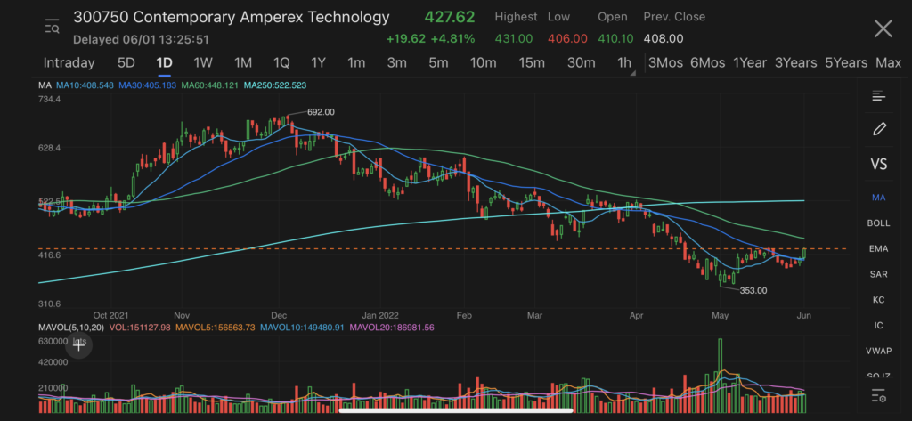Tap the MAVOL20:186981.56 value

(393, 328)
